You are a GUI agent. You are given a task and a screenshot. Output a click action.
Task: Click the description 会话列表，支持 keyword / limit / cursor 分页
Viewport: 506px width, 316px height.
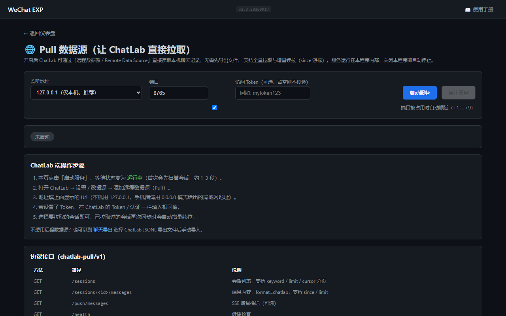[x=279, y=281]
